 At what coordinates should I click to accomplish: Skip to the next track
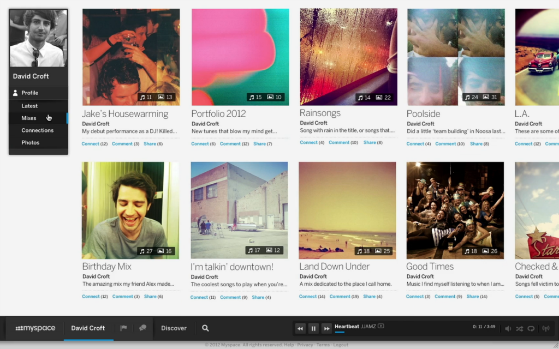(326, 329)
